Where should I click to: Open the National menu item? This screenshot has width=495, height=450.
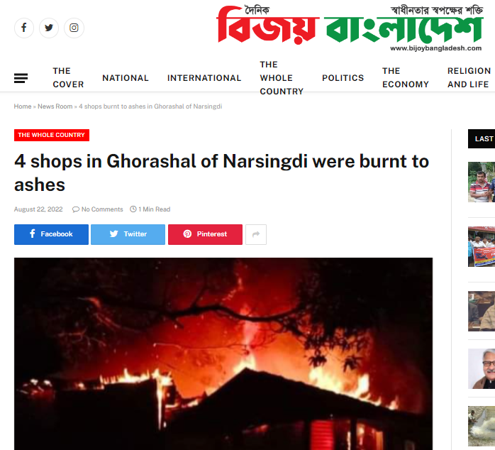tap(126, 78)
